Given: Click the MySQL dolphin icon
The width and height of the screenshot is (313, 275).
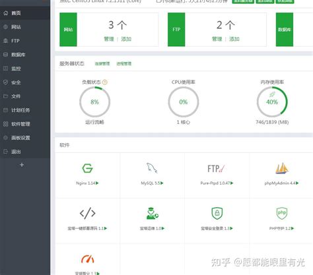Looking at the screenshot, I should pyautogui.click(x=152, y=168).
